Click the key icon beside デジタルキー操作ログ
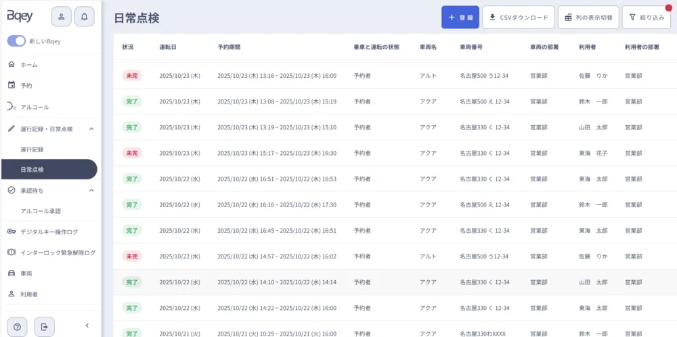 (12, 231)
